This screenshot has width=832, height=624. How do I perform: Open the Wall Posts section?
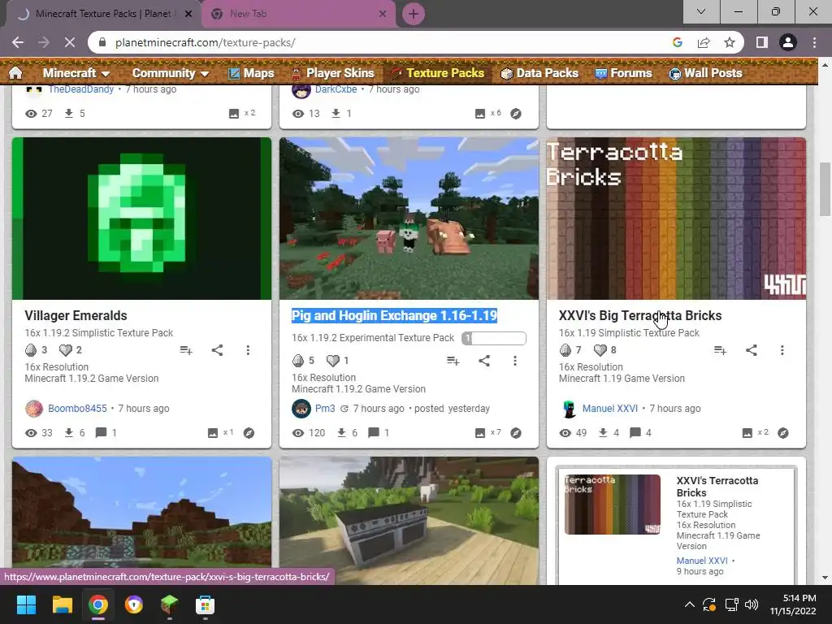(x=706, y=73)
